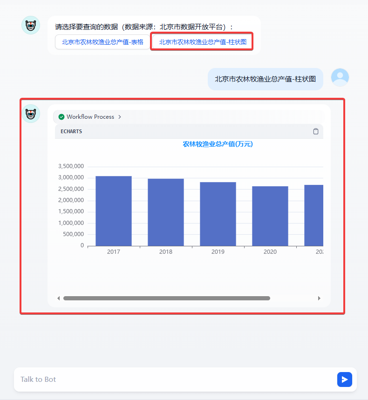
Task: Click the green Workflow Process success checkmark
Action: [x=61, y=117]
